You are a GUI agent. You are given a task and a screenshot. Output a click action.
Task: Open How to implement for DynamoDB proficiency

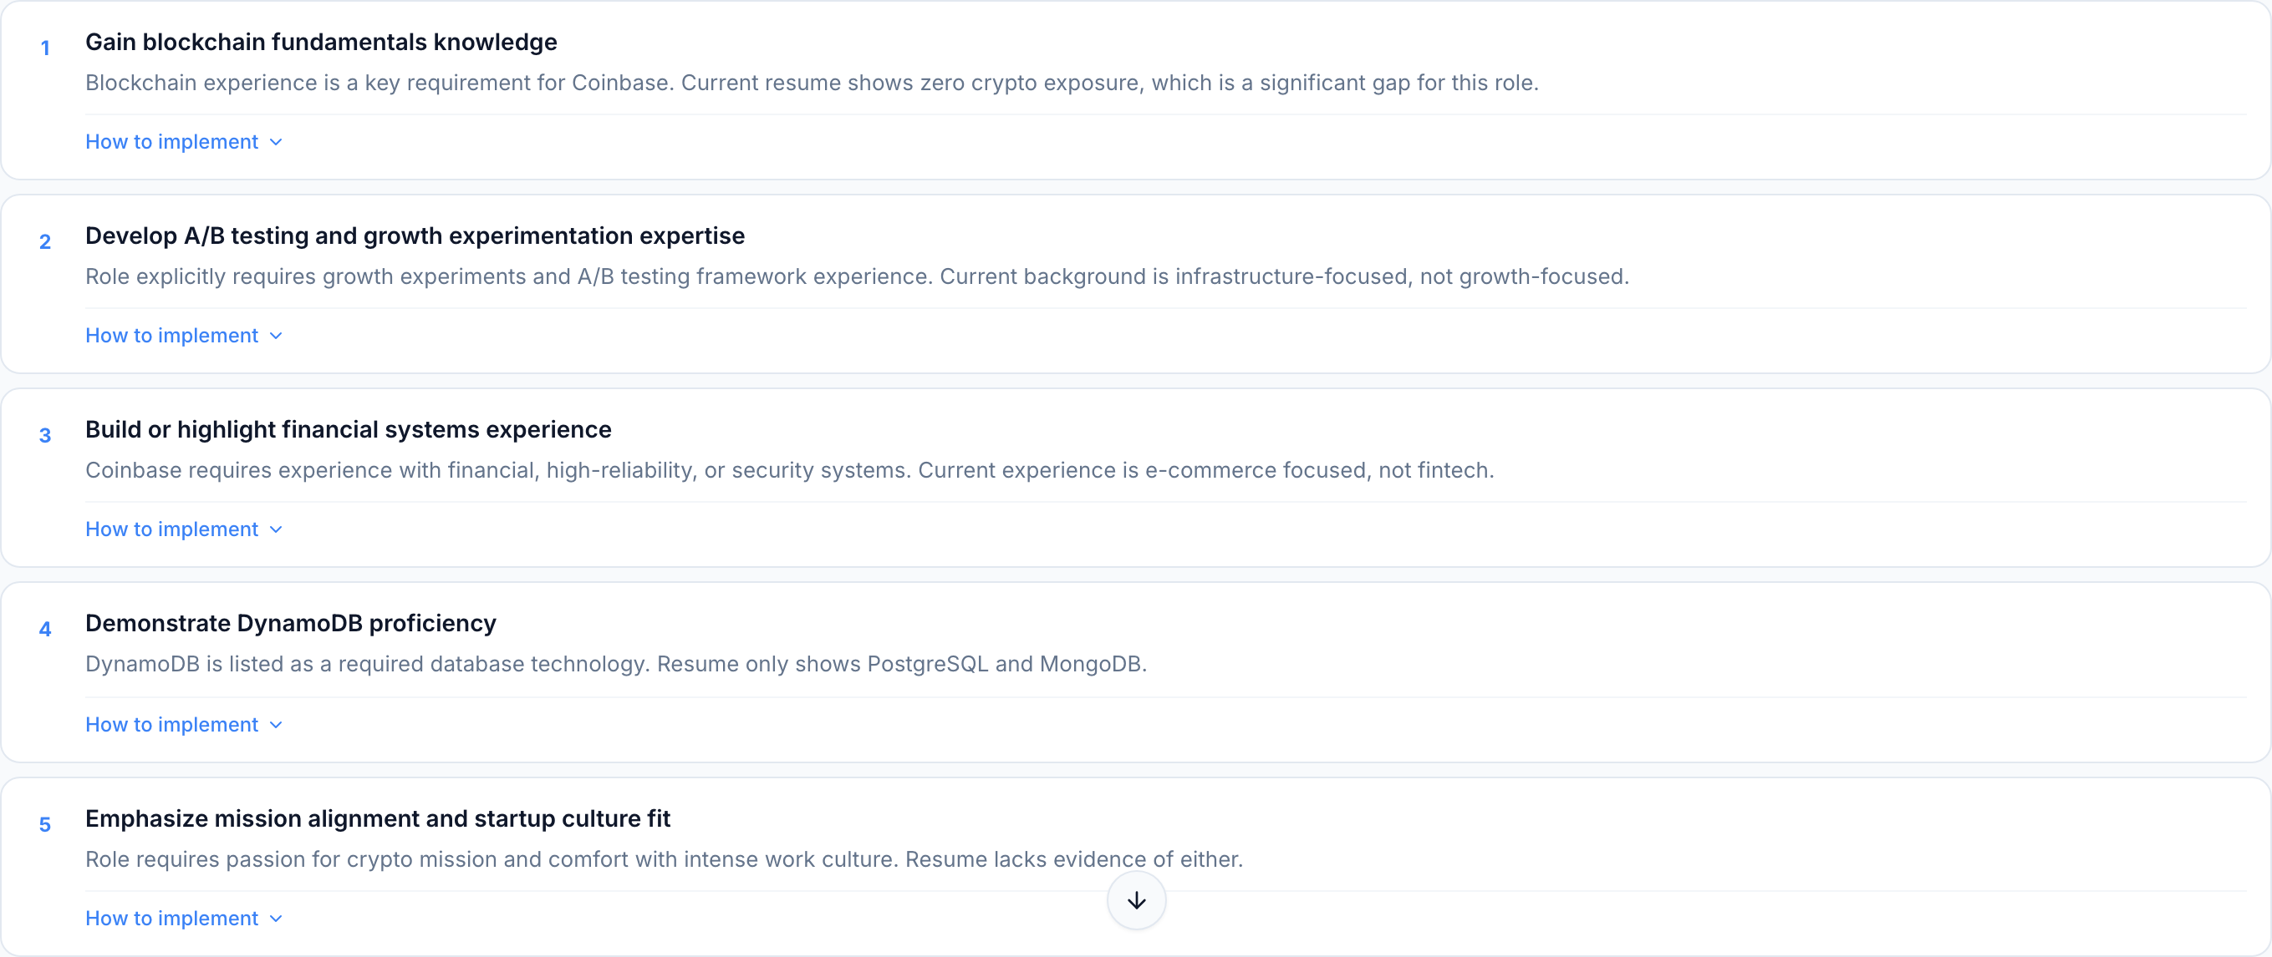coord(172,724)
